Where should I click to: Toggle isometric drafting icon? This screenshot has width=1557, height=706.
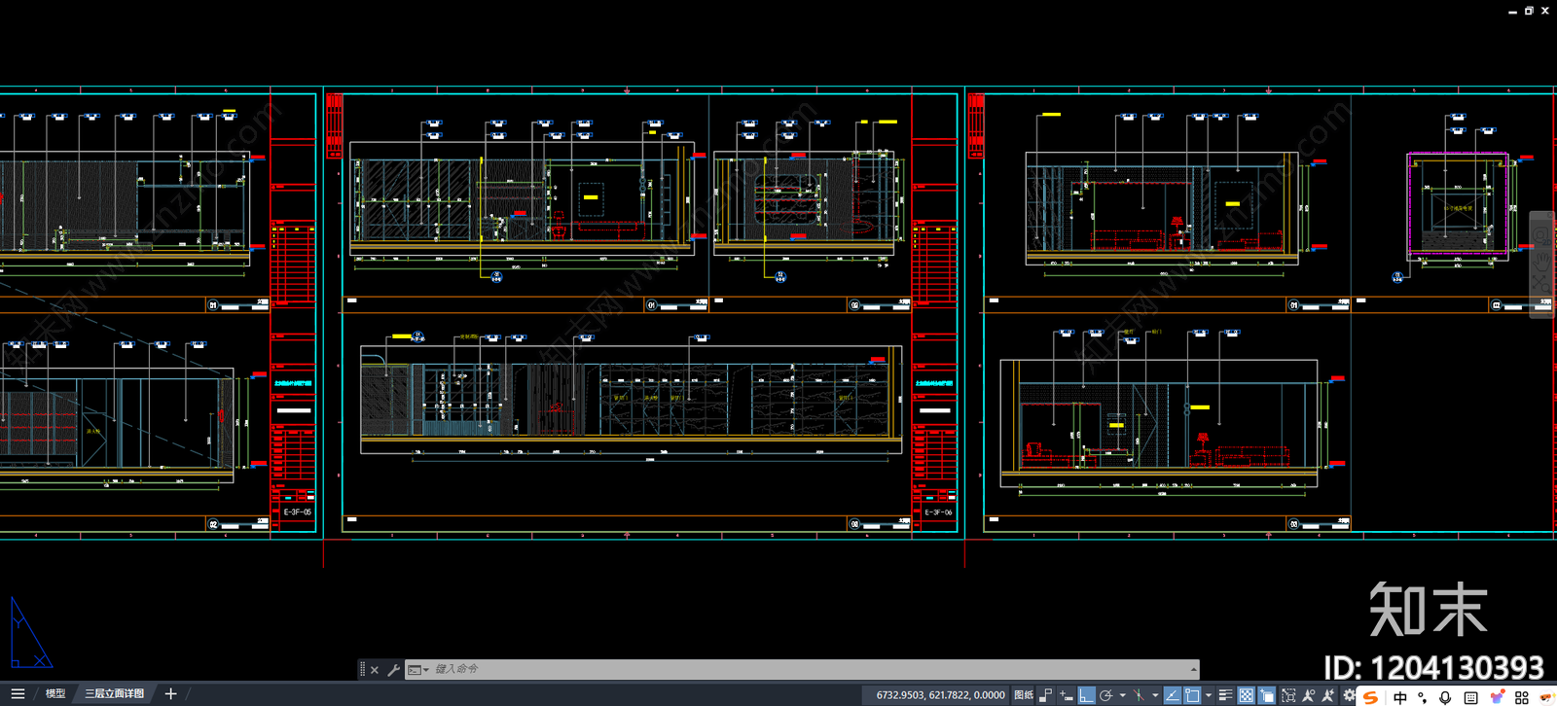click(x=1139, y=695)
